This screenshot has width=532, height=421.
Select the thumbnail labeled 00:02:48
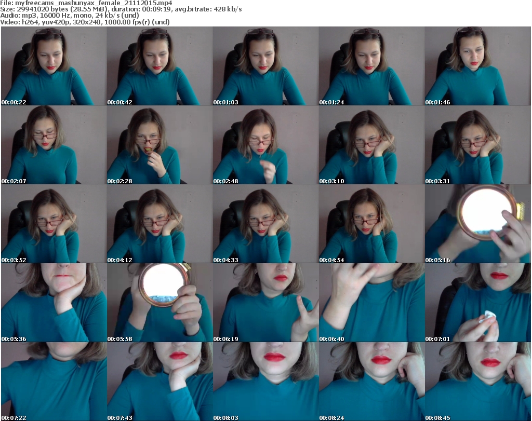tap(265, 145)
